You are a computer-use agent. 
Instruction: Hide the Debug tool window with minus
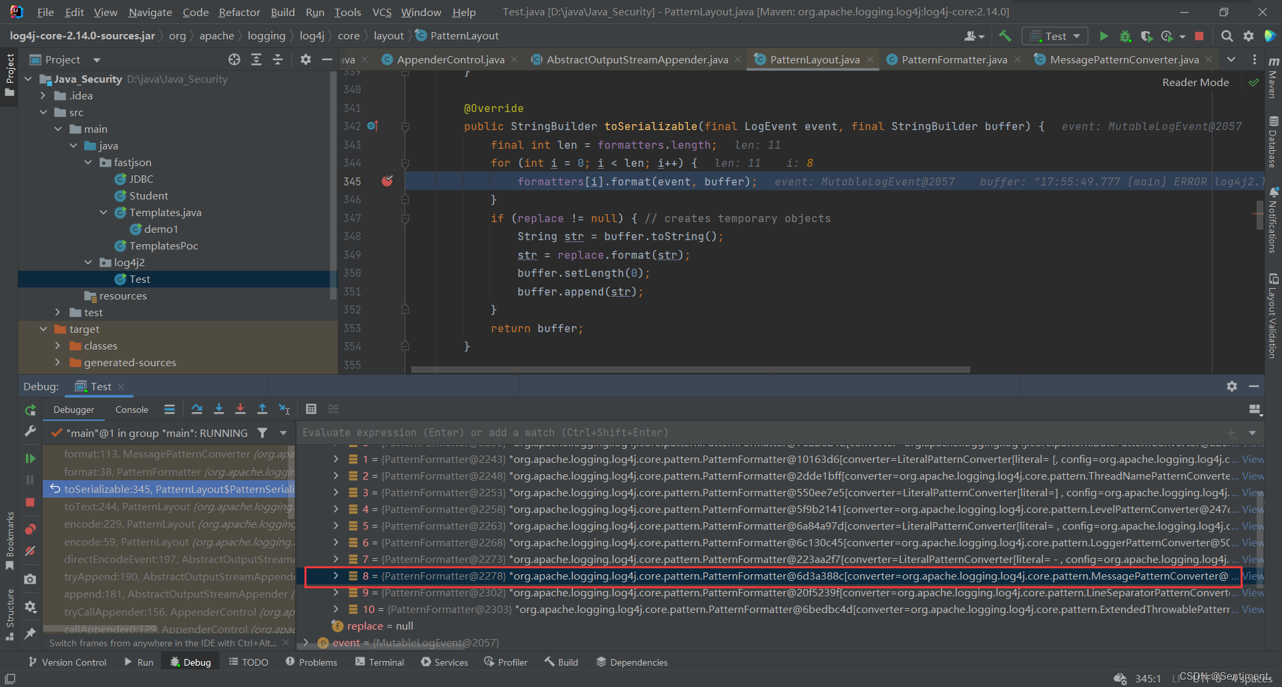point(1254,386)
